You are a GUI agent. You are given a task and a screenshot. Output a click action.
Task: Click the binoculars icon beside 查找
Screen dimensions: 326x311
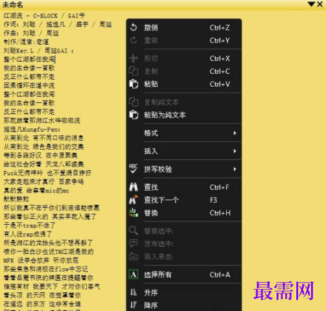coord(134,187)
